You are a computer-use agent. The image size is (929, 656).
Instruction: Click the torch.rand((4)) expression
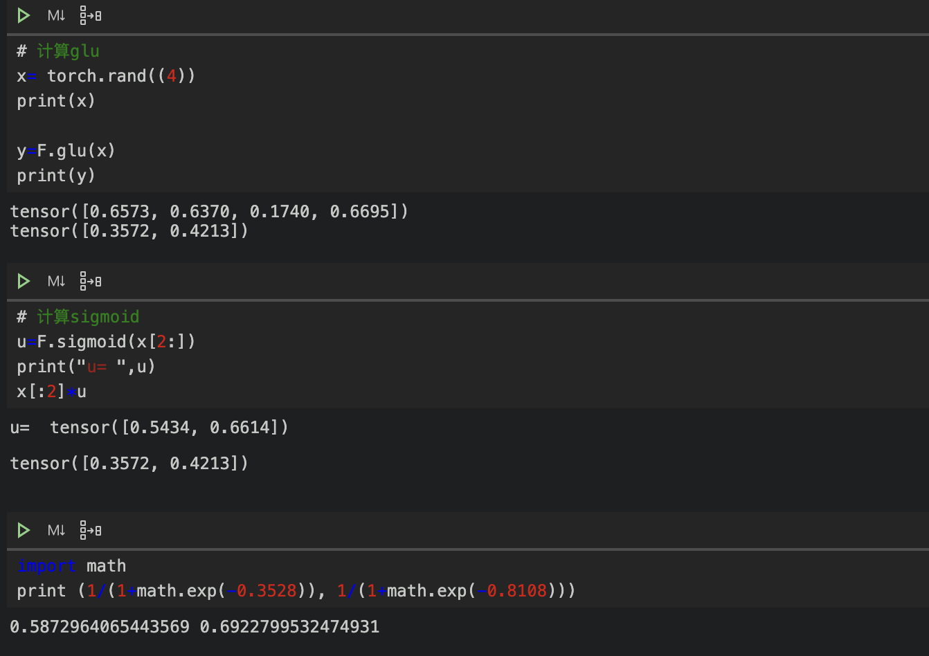coord(125,75)
